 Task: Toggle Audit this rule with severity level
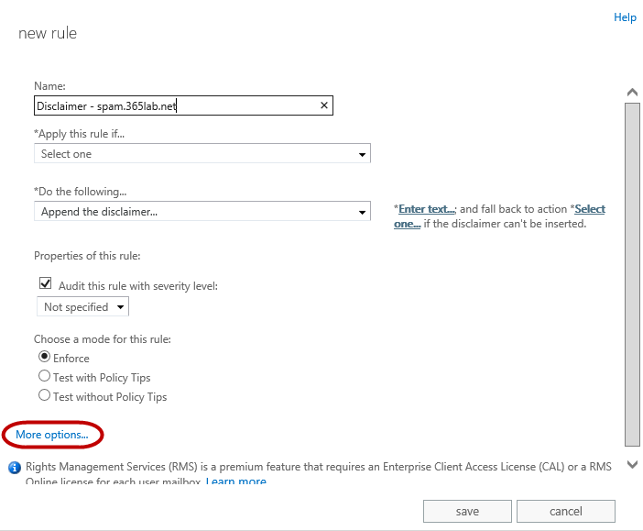[45, 284]
